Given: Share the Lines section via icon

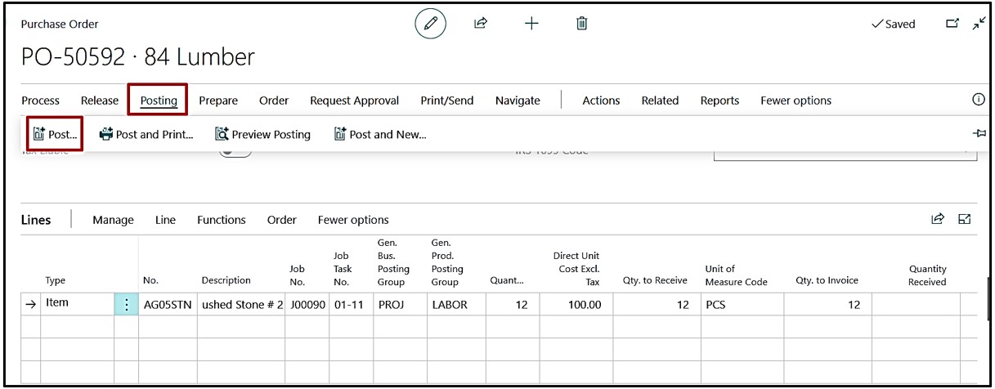Looking at the screenshot, I should tap(938, 219).
